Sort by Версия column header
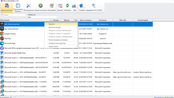Image resolution: width=174 pixels, height=98 pixels. click(x=67, y=20)
